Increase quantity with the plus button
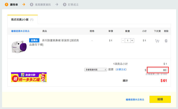This screenshot has height=109, width=178. coord(132,41)
